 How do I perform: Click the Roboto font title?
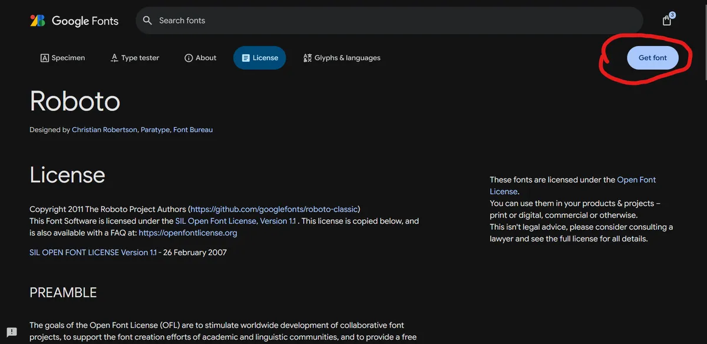[x=75, y=101]
